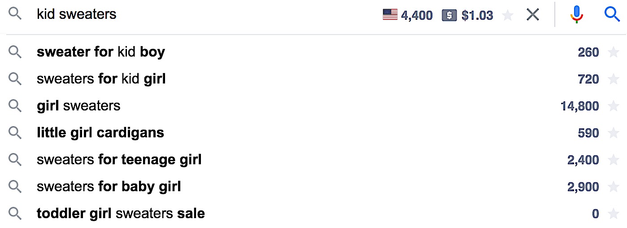The width and height of the screenshot is (627, 228).
Task: Click the 14,800 search volume number
Action: (579, 106)
